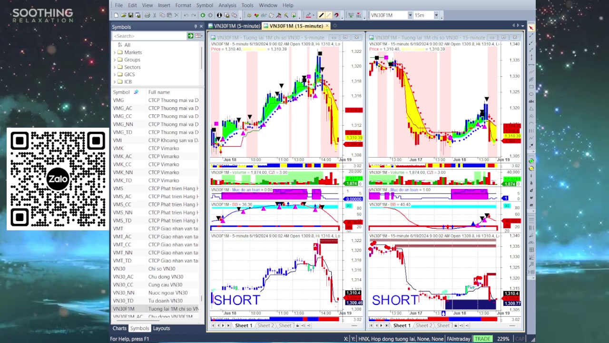The width and height of the screenshot is (609, 343).
Task: Click the Cut scissors icon
Action: point(155,15)
